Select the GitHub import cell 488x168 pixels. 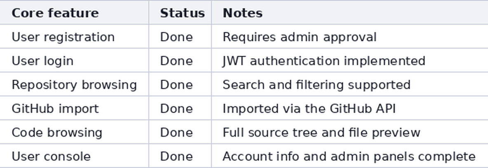[74, 108]
